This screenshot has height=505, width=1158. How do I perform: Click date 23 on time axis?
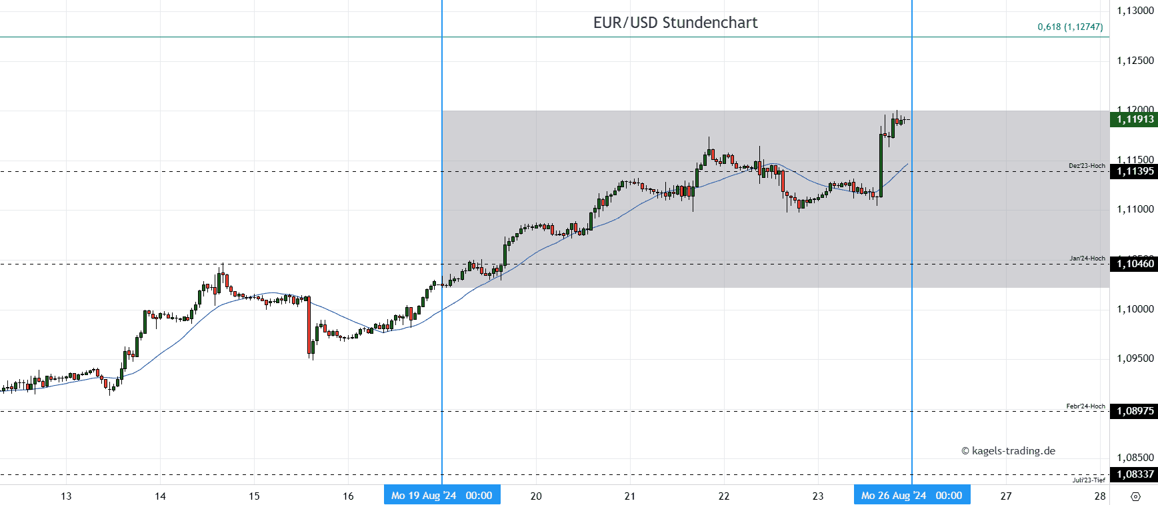point(818,496)
